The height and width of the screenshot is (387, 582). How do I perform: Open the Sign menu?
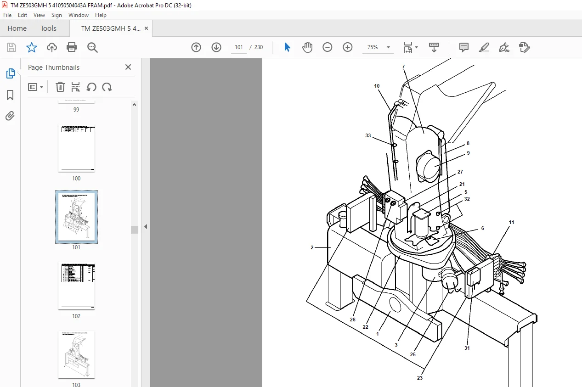(57, 15)
